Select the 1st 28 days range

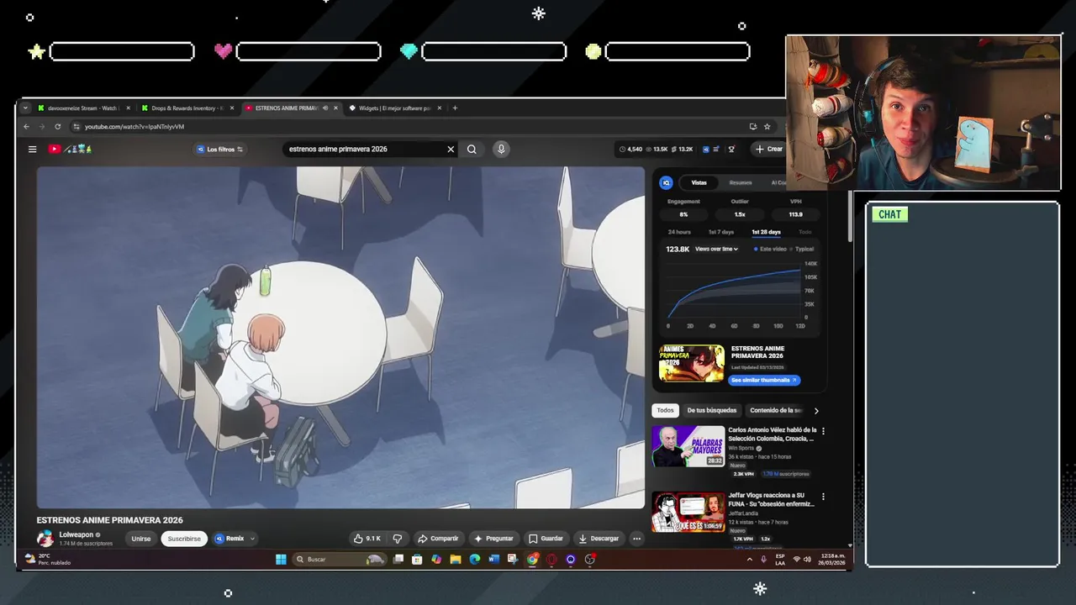tap(766, 232)
